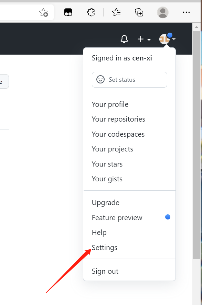This screenshot has height=305, width=202.
Task: Click the scrollbar up arrow
Action: coord(196,27)
